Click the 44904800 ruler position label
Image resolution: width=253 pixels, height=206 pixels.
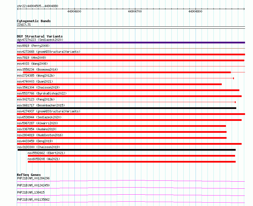click(x=195, y=11)
